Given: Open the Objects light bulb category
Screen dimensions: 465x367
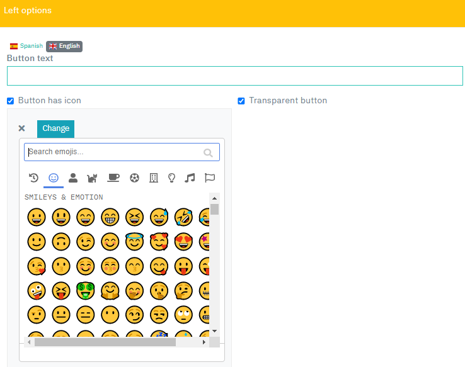Looking at the screenshot, I should 171,178.
